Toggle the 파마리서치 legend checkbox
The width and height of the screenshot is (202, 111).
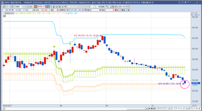3,13
